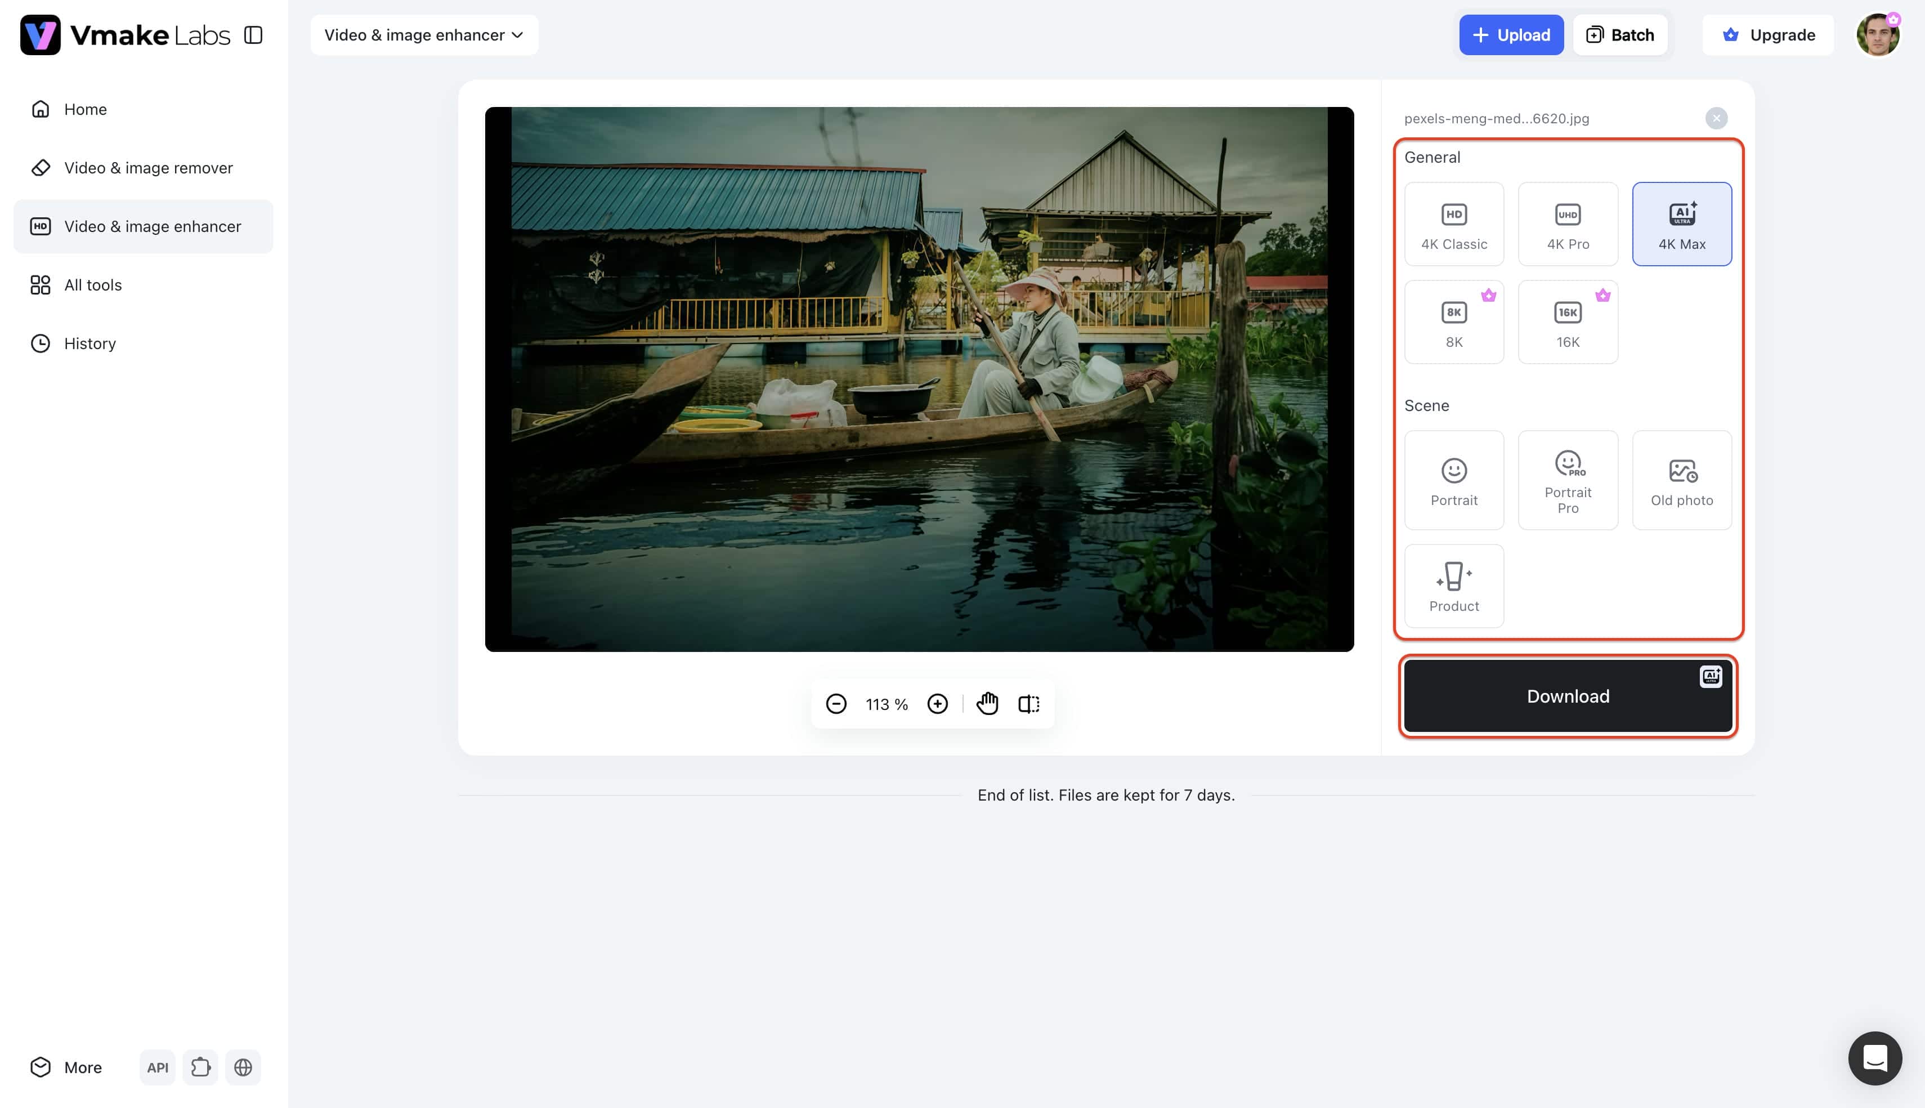Click the API button

coord(158,1067)
